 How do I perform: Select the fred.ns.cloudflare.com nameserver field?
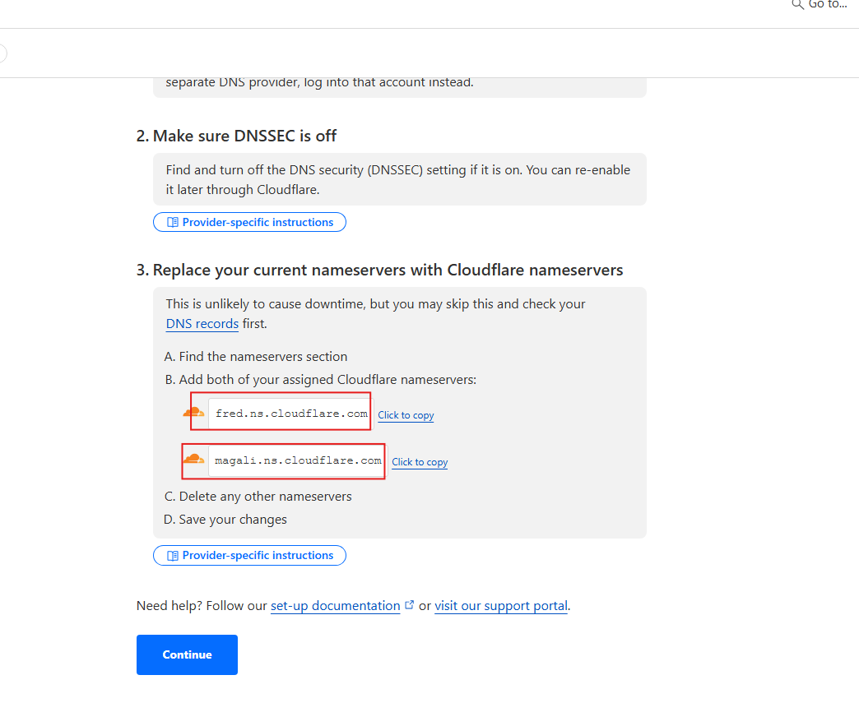point(290,414)
